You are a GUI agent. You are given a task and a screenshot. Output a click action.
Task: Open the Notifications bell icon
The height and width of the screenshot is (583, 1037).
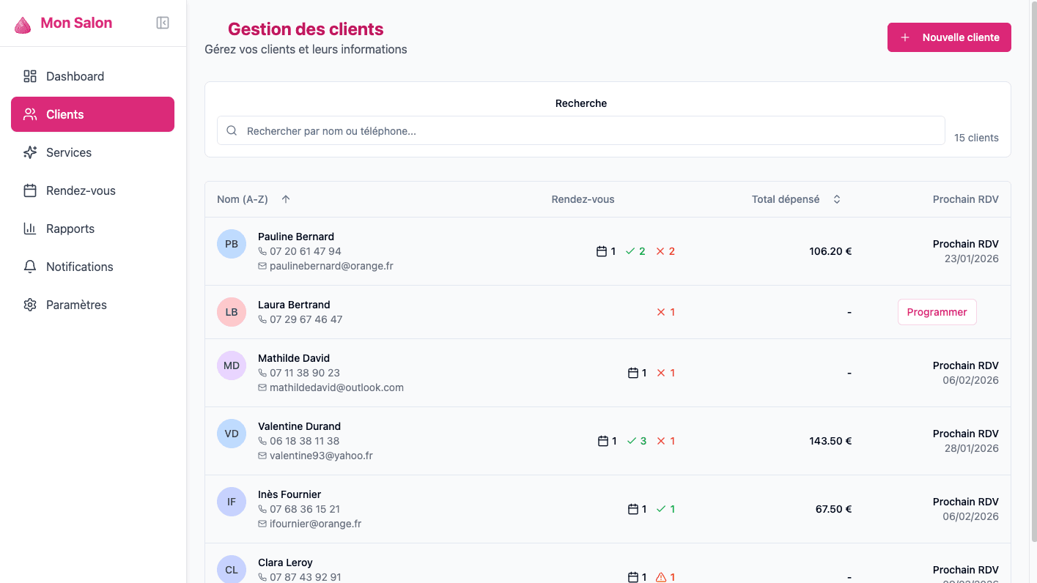click(30, 267)
